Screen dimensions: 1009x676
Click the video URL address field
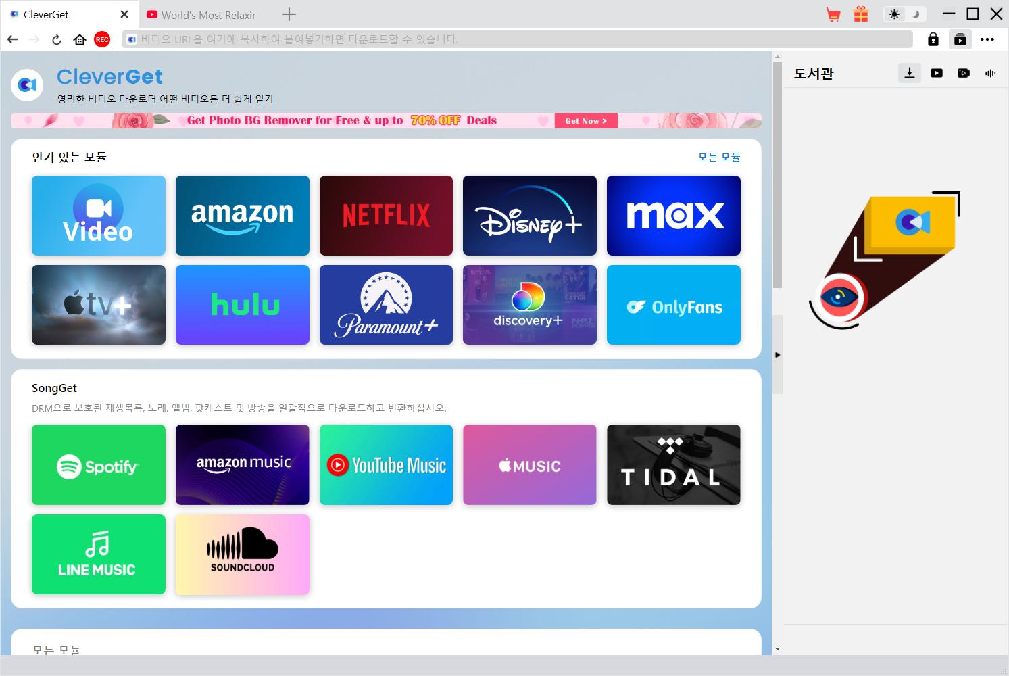517,39
